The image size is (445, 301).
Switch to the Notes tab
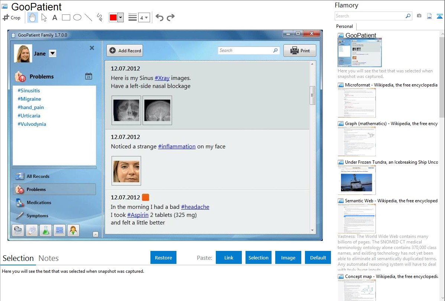click(x=49, y=258)
